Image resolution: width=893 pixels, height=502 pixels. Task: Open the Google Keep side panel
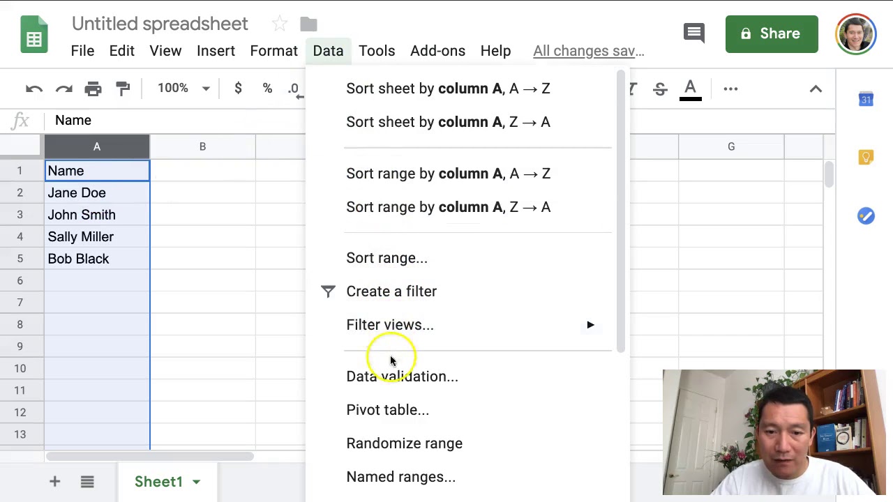click(x=866, y=158)
